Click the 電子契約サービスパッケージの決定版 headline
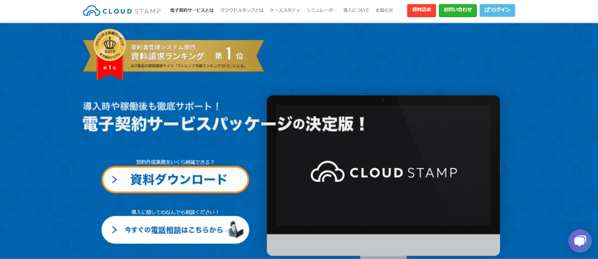The height and width of the screenshot is (259, 598). (225, 124)
